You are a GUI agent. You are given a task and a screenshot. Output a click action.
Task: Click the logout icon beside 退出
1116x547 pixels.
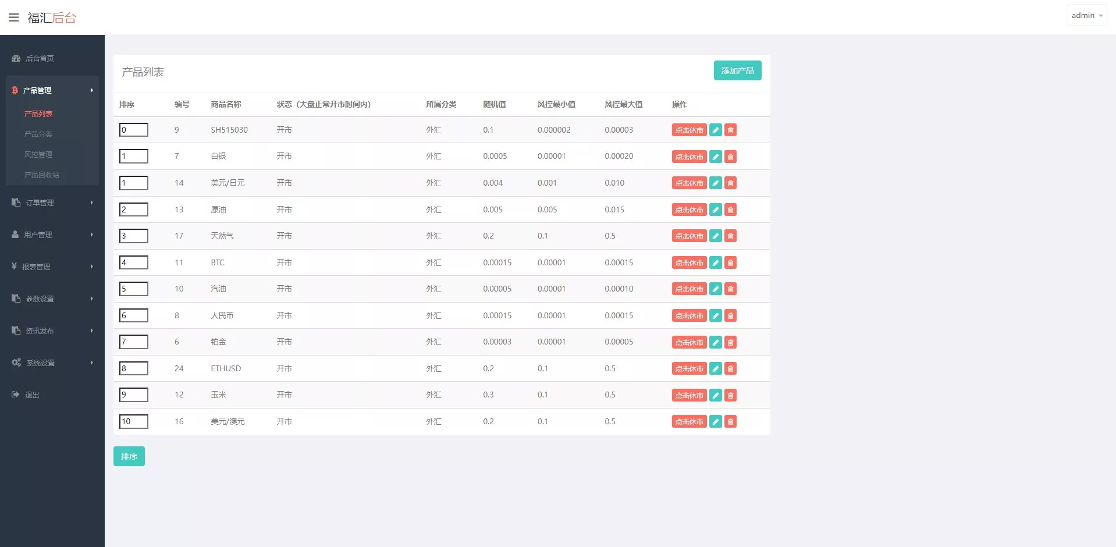pyautogui.click(x=15, y=394)
